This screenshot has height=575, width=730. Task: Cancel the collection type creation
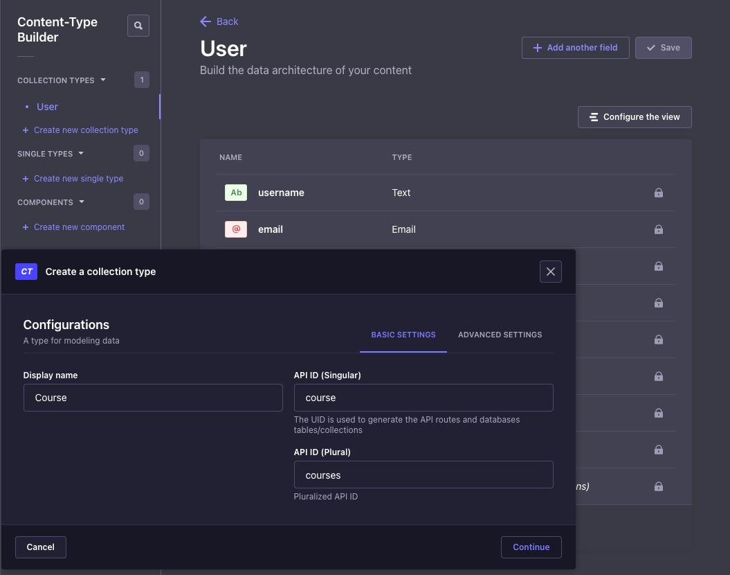point(40,547)
